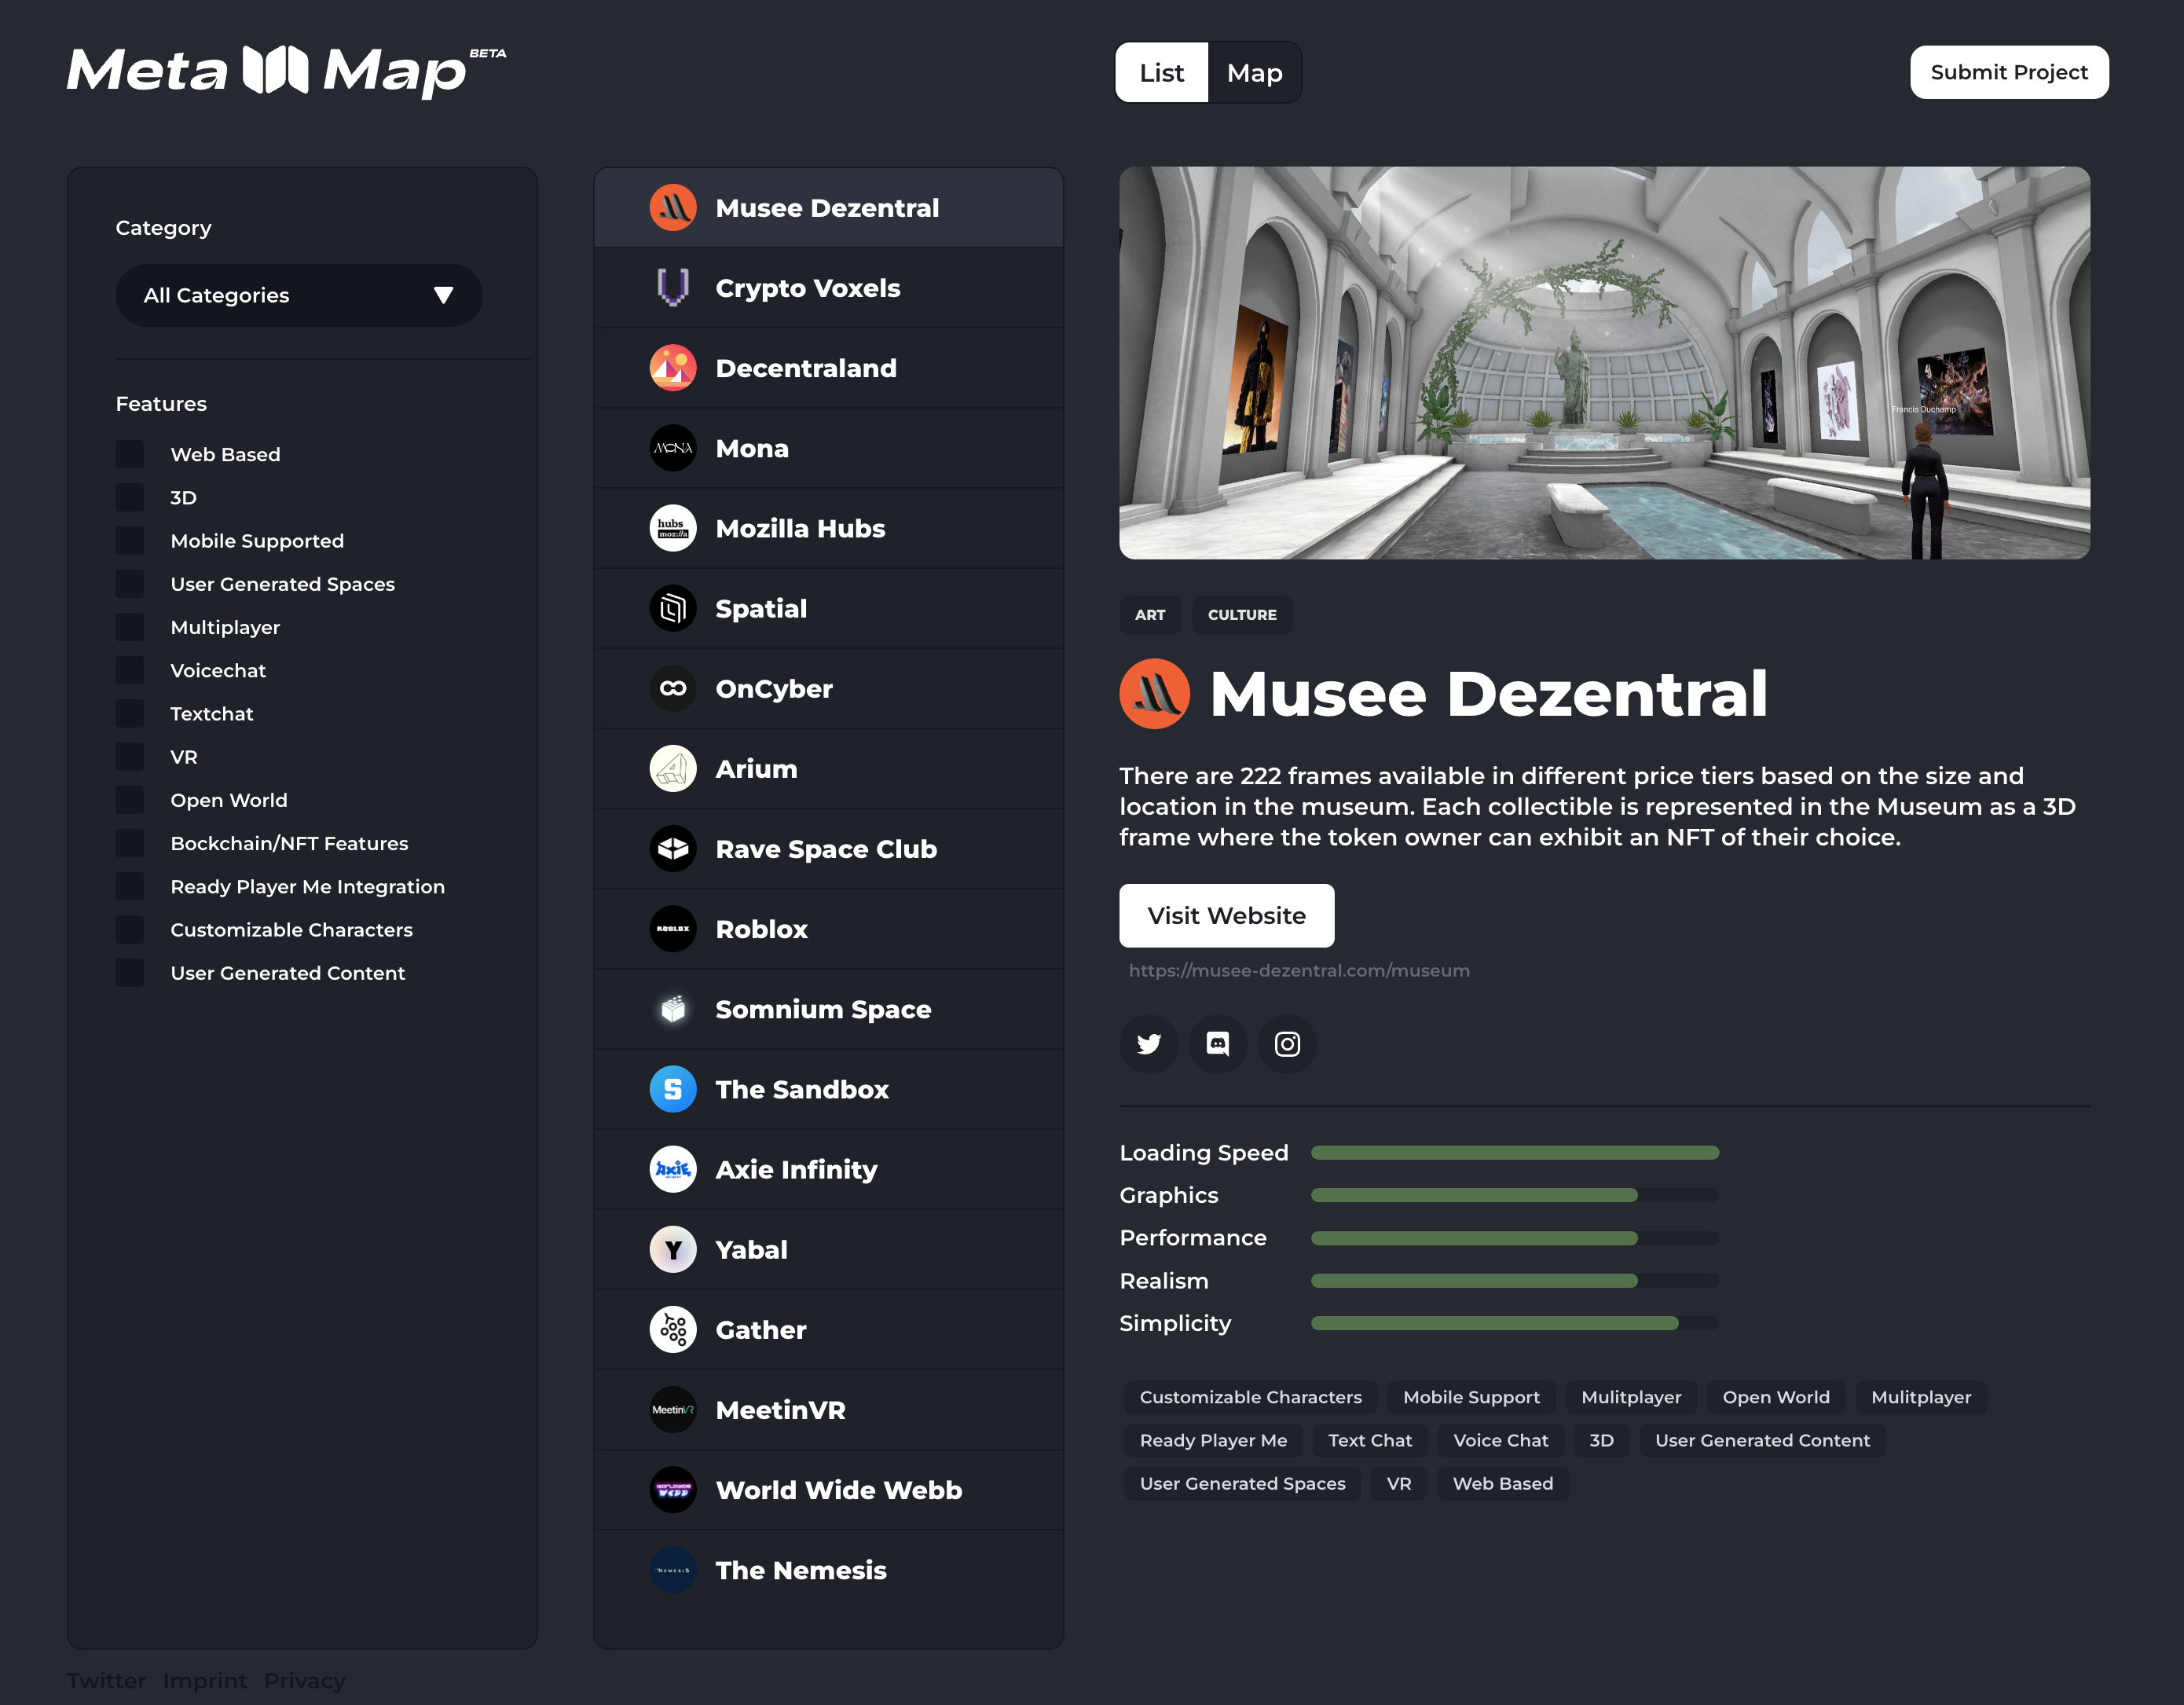Enable Ready Player Me Integration filter
This screenshot has width=2184, height=1705.
point(129,886)
